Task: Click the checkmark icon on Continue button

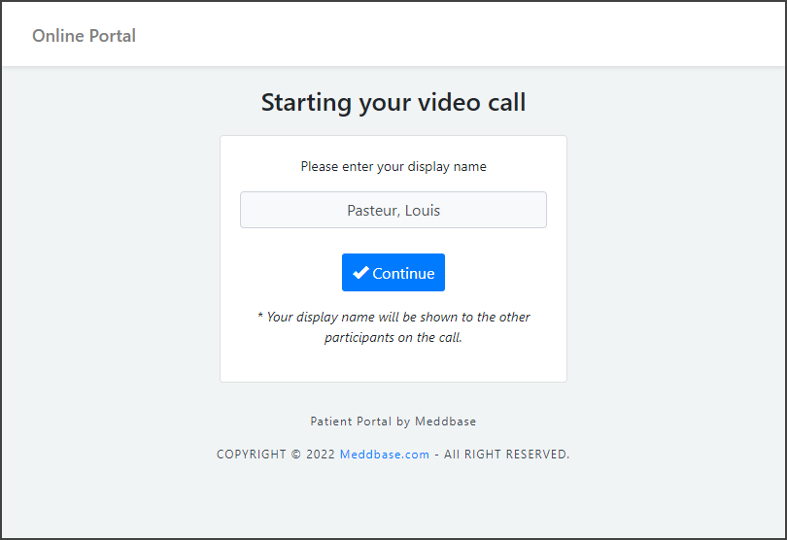Action: click(360, 273)
